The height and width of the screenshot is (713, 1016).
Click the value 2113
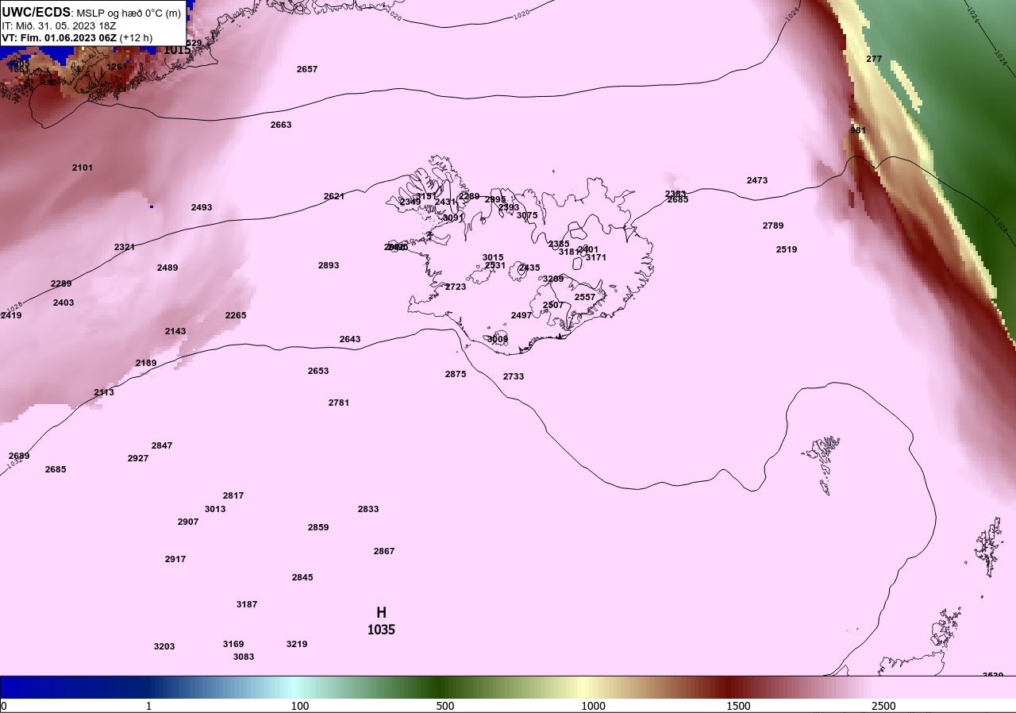[104, 392]
